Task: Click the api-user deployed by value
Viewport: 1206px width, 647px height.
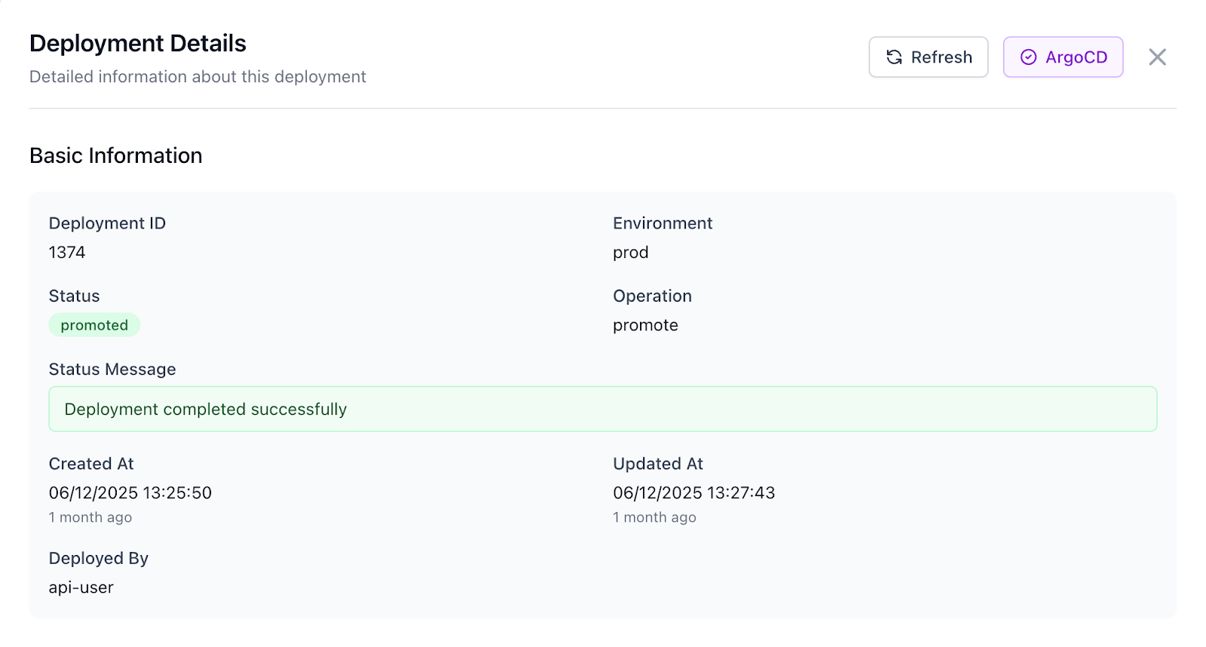Action: [x=81, y=587]
